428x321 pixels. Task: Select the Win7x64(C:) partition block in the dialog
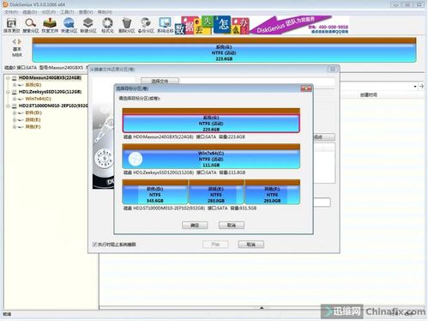(x=211, y=156)
